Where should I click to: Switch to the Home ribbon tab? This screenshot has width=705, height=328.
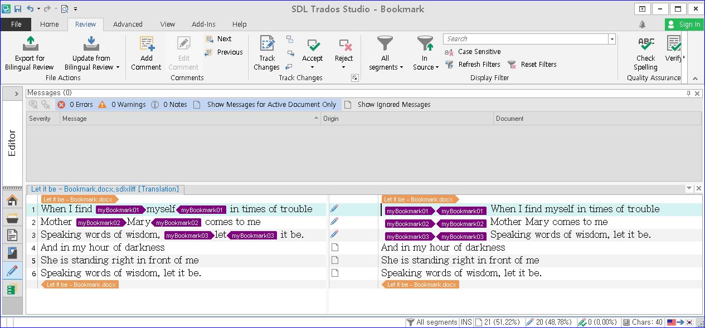[50, 25]
